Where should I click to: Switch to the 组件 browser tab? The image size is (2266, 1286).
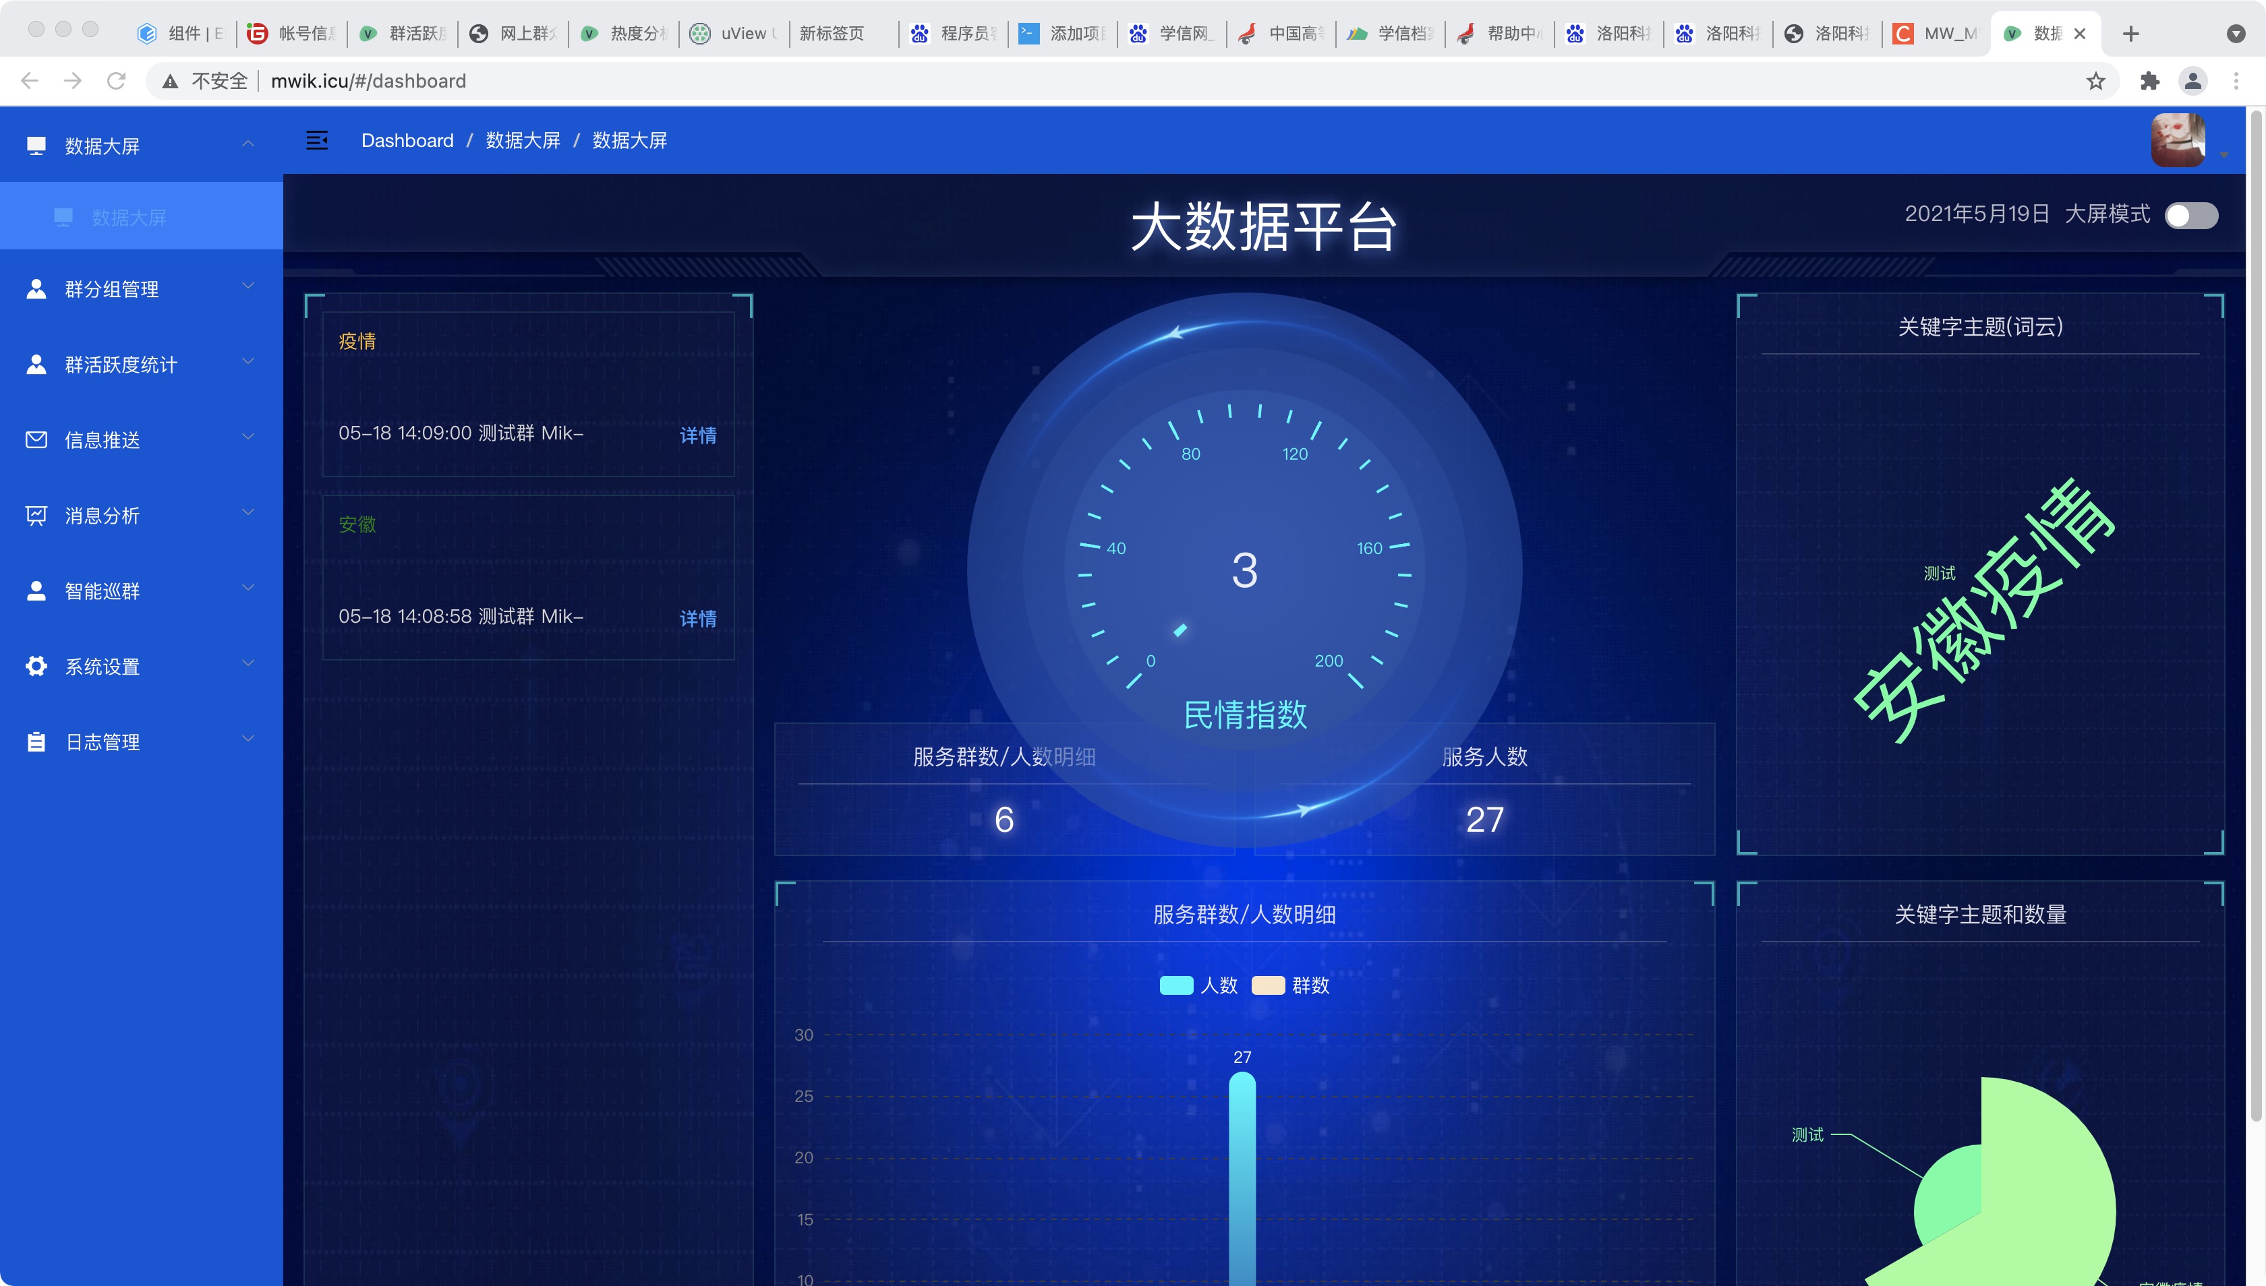tap(181, 34)
